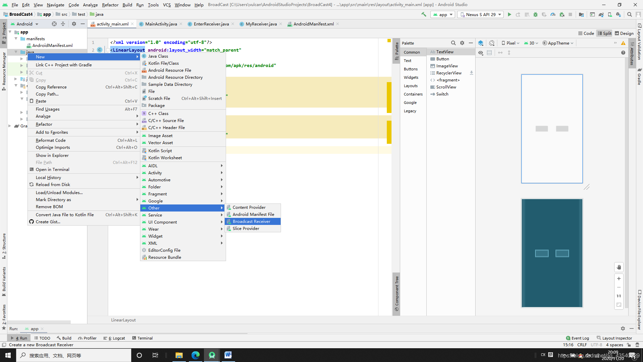Viewport: 643px width, 362px height.
Task: Click the Windows taskbar search box
Action: tap(74, 355)
